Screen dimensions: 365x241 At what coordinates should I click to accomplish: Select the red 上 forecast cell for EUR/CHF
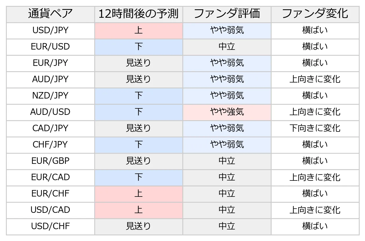click(138, 194)
